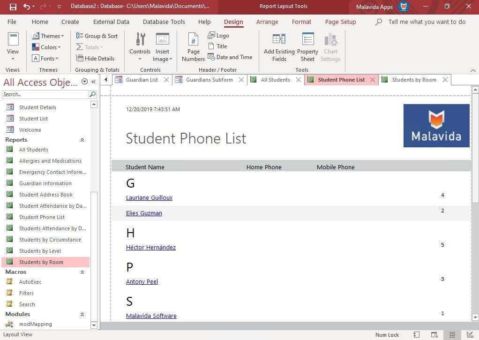Screen dimensions: 479x340
Task: Switch to the Arrange ribbon tab
Action: click(267, 22)
